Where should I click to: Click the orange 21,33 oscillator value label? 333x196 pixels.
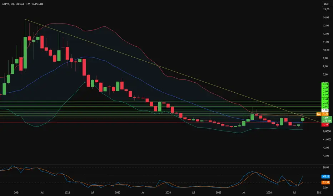coord(326,182)
